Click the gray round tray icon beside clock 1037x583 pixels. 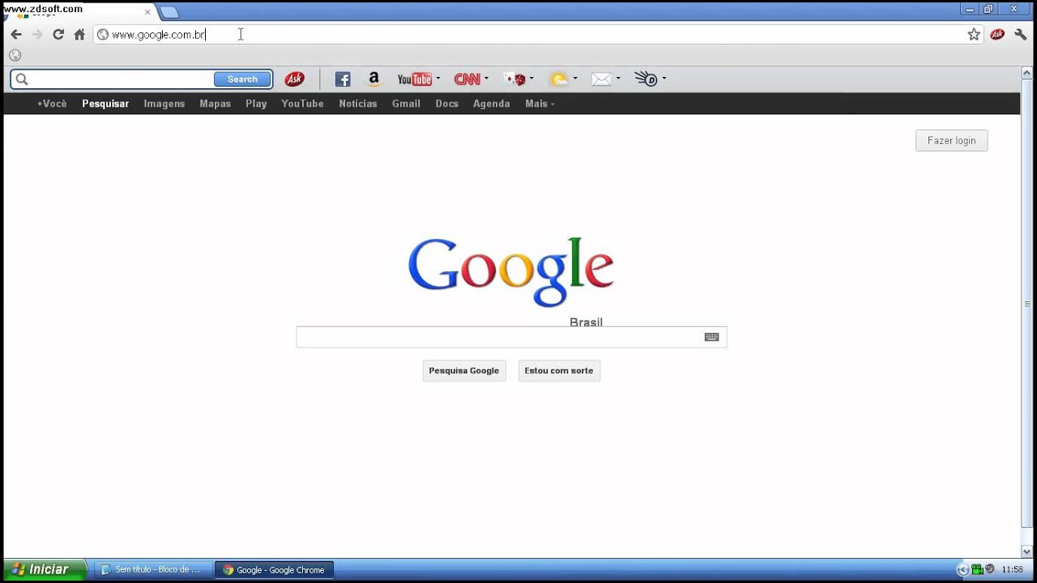tap(990, 569)
